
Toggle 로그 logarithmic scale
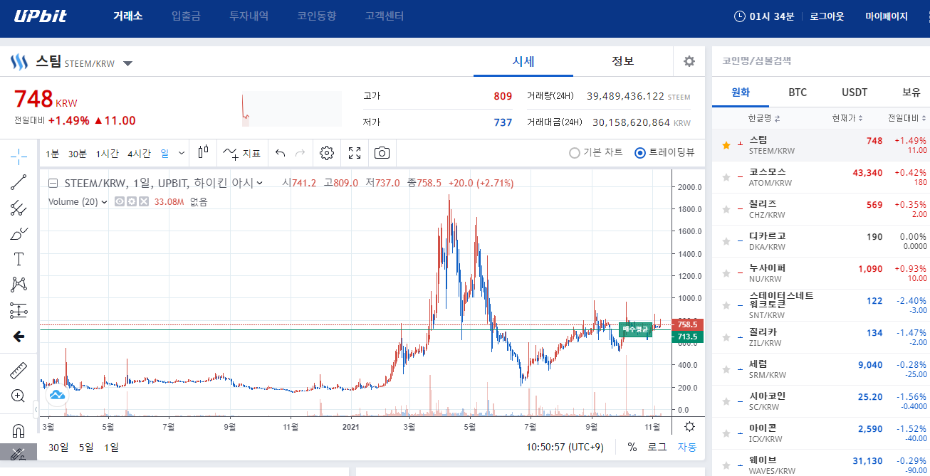tap(657, 447)
